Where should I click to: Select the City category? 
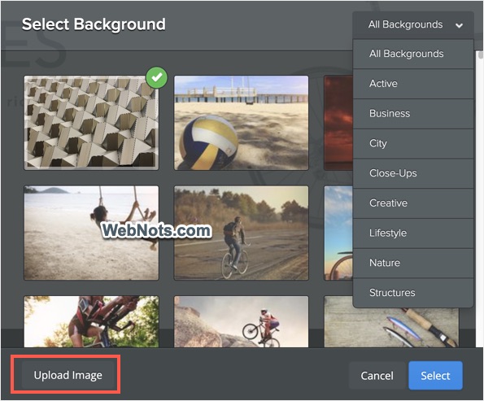(x=413, y=143)
